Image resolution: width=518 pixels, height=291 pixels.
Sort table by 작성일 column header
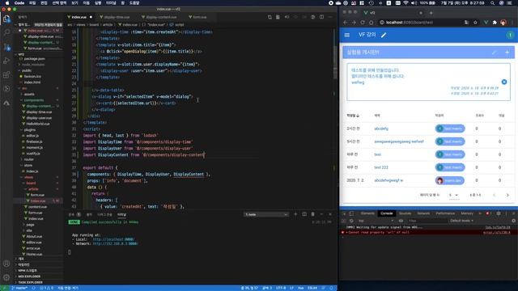coord(353,116)
